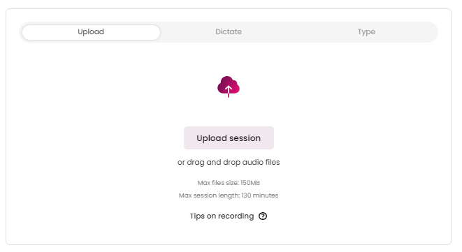Click the Upload session button
The height and width of the screenshot is (252, 462).
[229, 138]
